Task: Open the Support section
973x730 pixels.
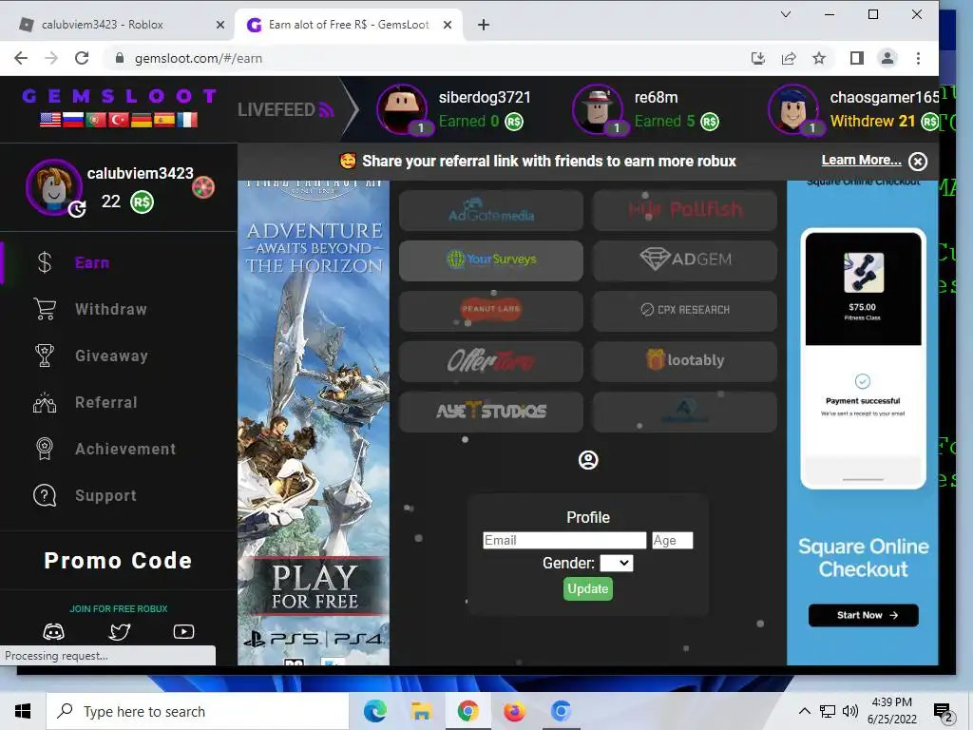Action: click(105, 495)
